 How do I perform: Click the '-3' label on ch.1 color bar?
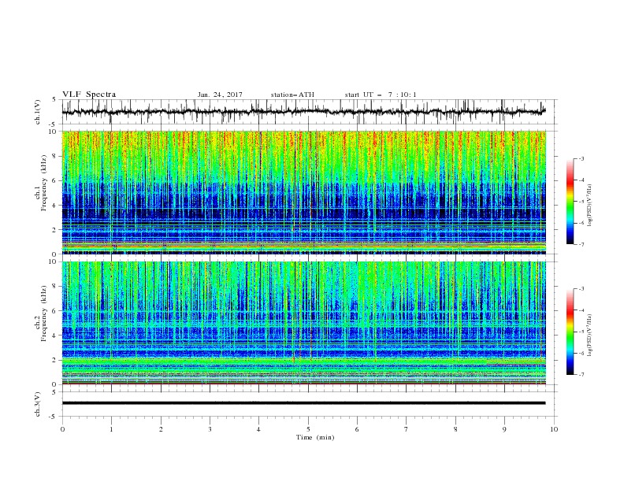581,158
